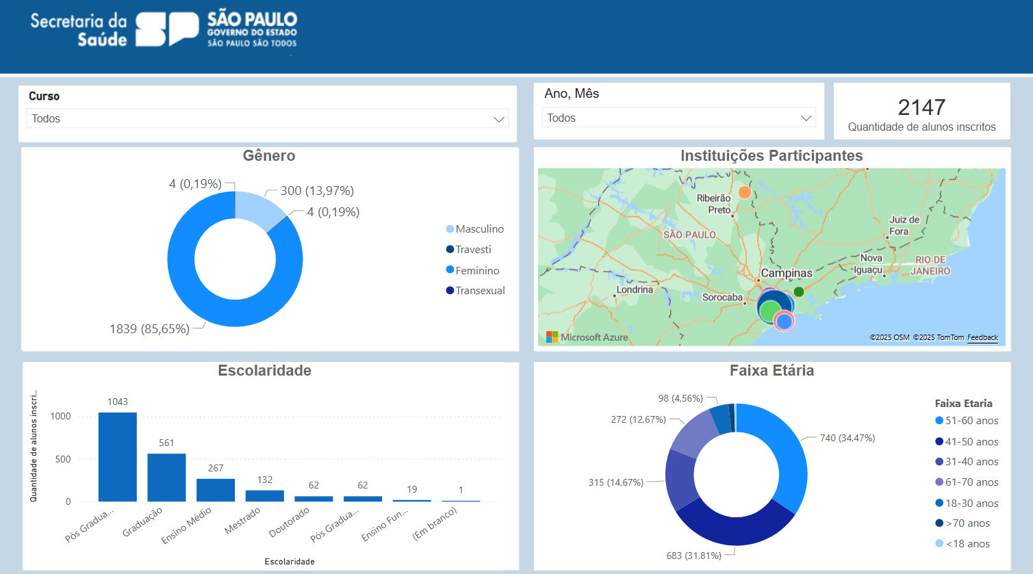Click the Feminino legend label
The height and width of the screenshot is (574, 1033).
coord(477,271)
